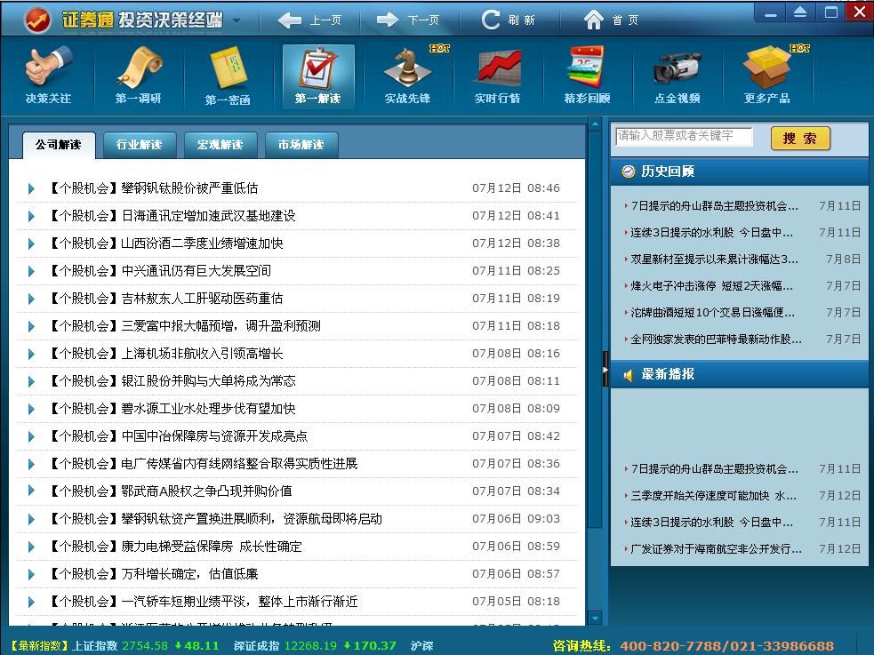
Task: Open article 吉林敖东人工肝驱动医药重估
Action: (x=203, y=299)
